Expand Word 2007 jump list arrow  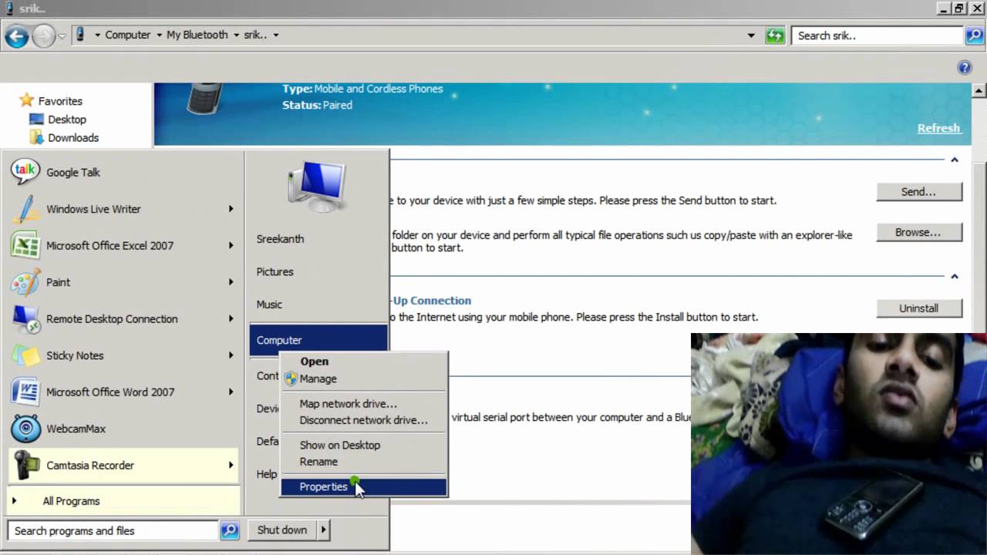tap(231, 392)
